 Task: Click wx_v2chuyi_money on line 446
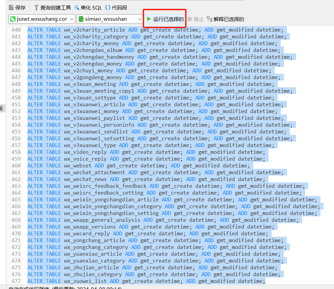point(89,71)
